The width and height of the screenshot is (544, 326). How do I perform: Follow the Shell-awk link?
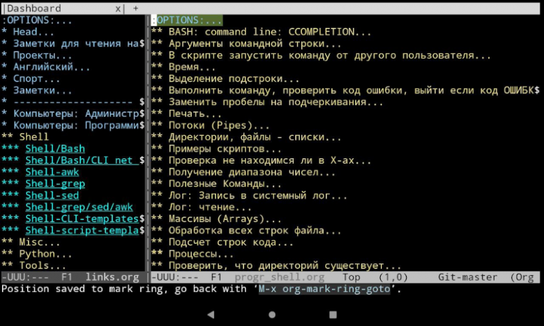click(52, 172)
